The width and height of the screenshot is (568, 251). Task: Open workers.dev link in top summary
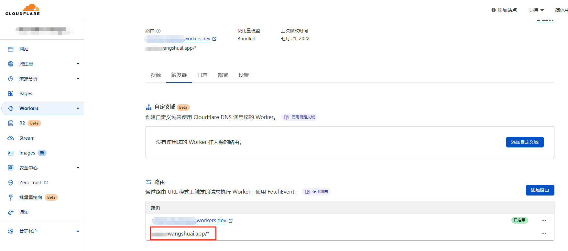point(178,39)
